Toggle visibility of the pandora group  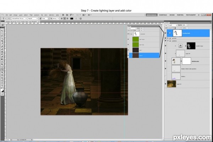(x=165, y=41)
